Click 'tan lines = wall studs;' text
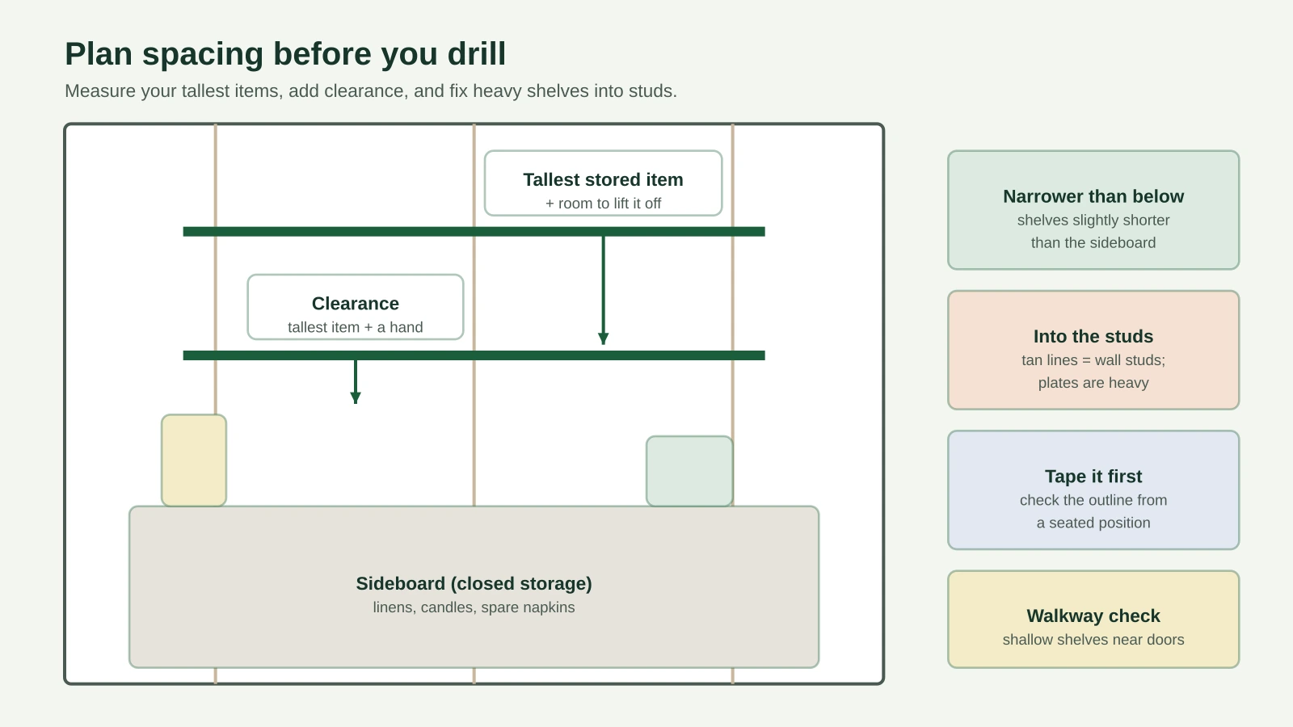Image resolution: width=1293 pixels, height=727 pixels. [x=1093, y=360]
